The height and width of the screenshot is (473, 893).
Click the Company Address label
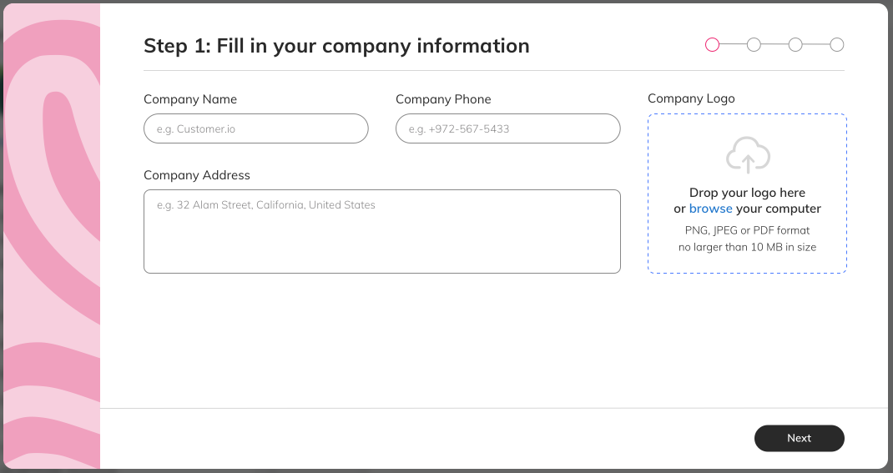point(196,175)
